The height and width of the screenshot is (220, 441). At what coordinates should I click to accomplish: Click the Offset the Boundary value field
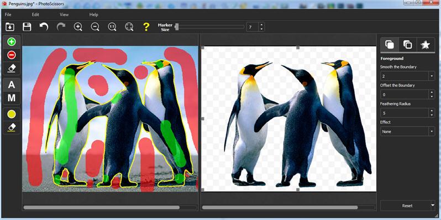[x=404, y=95]
